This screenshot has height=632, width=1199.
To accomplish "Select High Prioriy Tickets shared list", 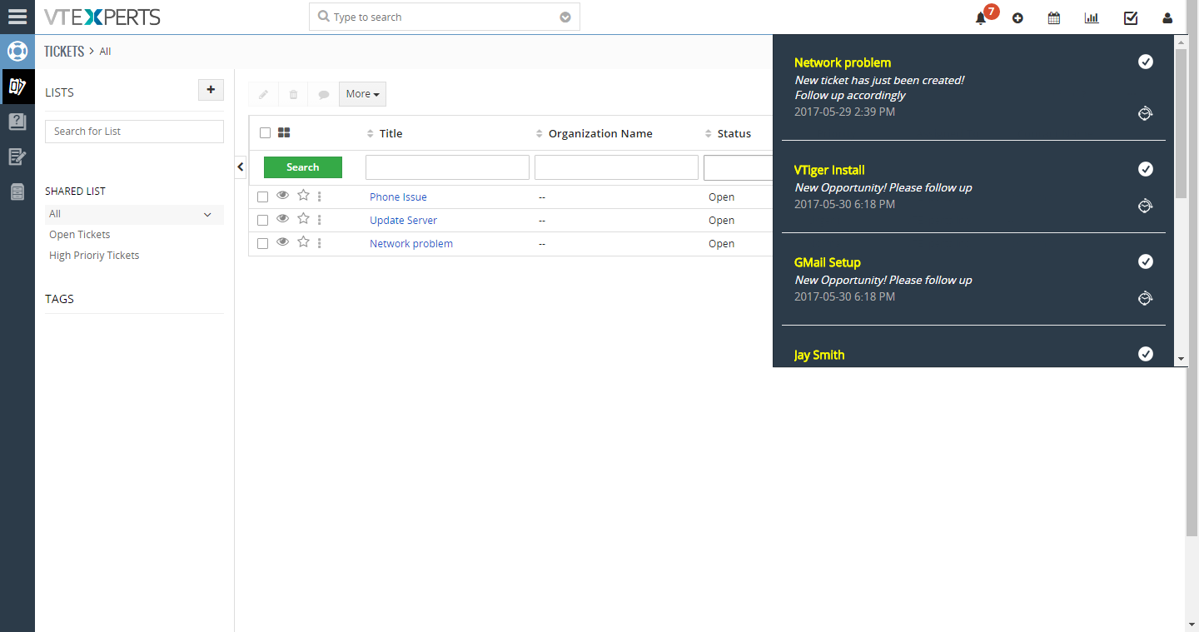I will [x=94, y=256].
